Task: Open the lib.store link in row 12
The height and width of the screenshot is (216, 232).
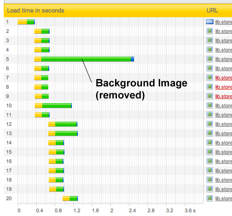Action: coord(224,124)
